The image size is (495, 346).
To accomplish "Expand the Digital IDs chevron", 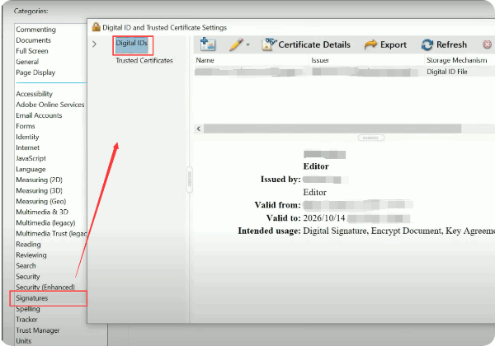I will (x=94, y=44).
